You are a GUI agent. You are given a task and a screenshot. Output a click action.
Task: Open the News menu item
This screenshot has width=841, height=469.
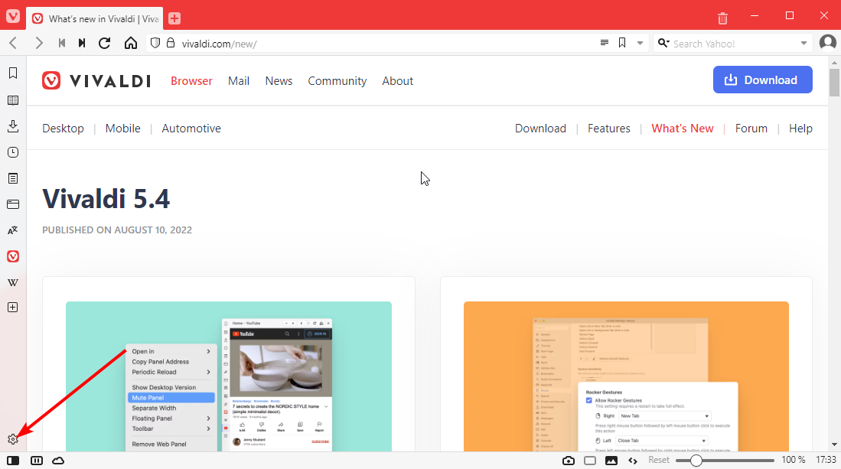click(x=279, y=81)
